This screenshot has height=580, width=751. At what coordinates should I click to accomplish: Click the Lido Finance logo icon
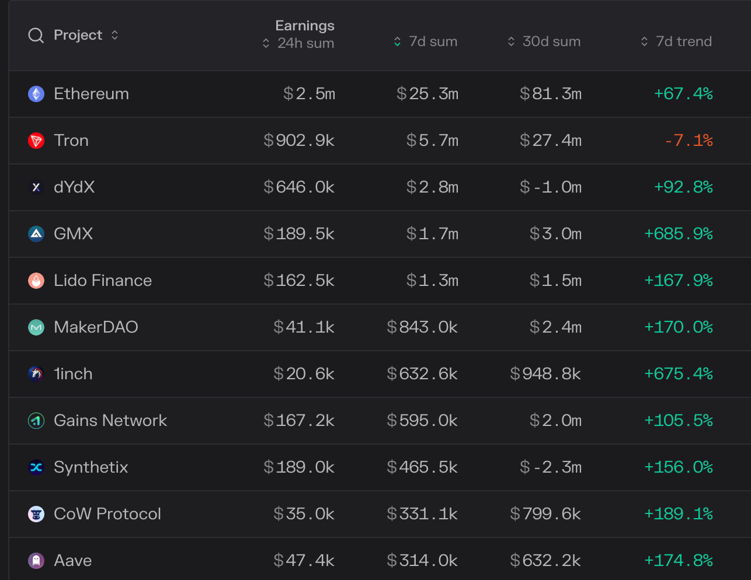tap(36, 281)
